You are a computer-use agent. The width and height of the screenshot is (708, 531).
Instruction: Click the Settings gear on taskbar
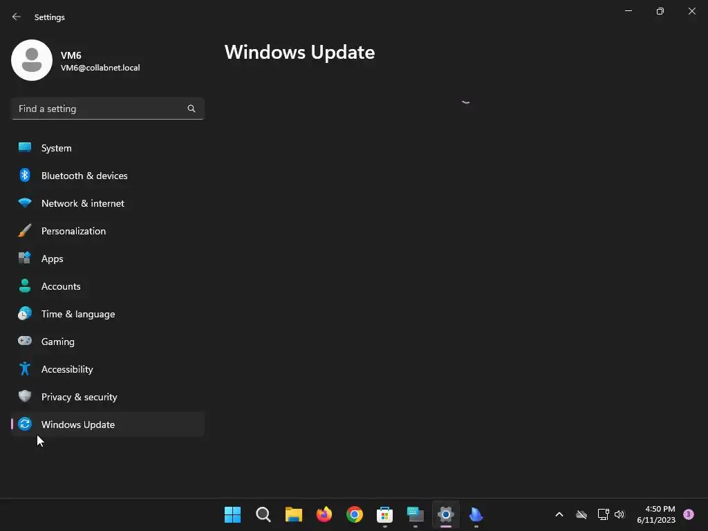(446, 514)
